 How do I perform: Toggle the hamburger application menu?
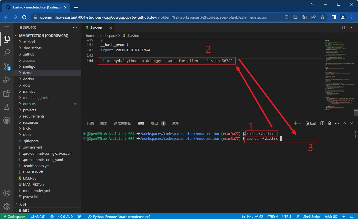(7, 28)
